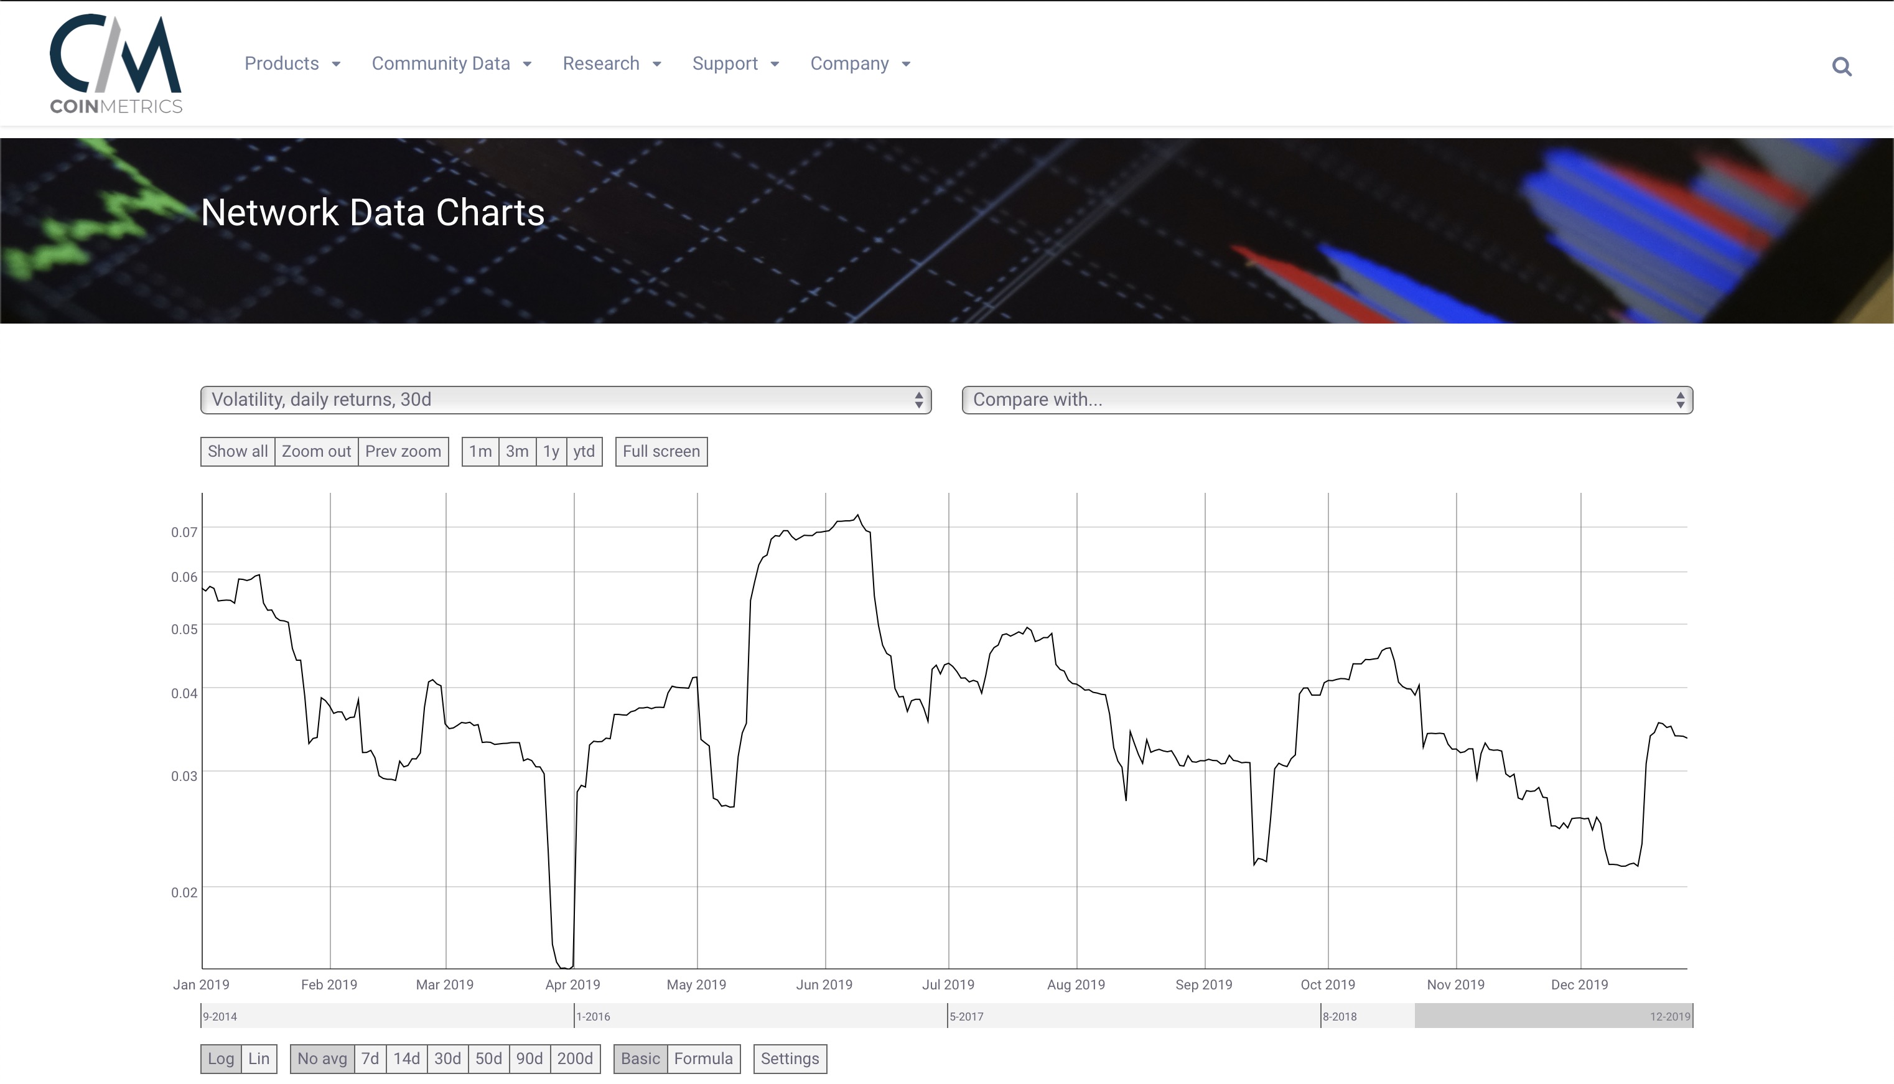The image size is (1894, 1084).
Task: Click the Zoom out button
Action: [x=316, y=451]
